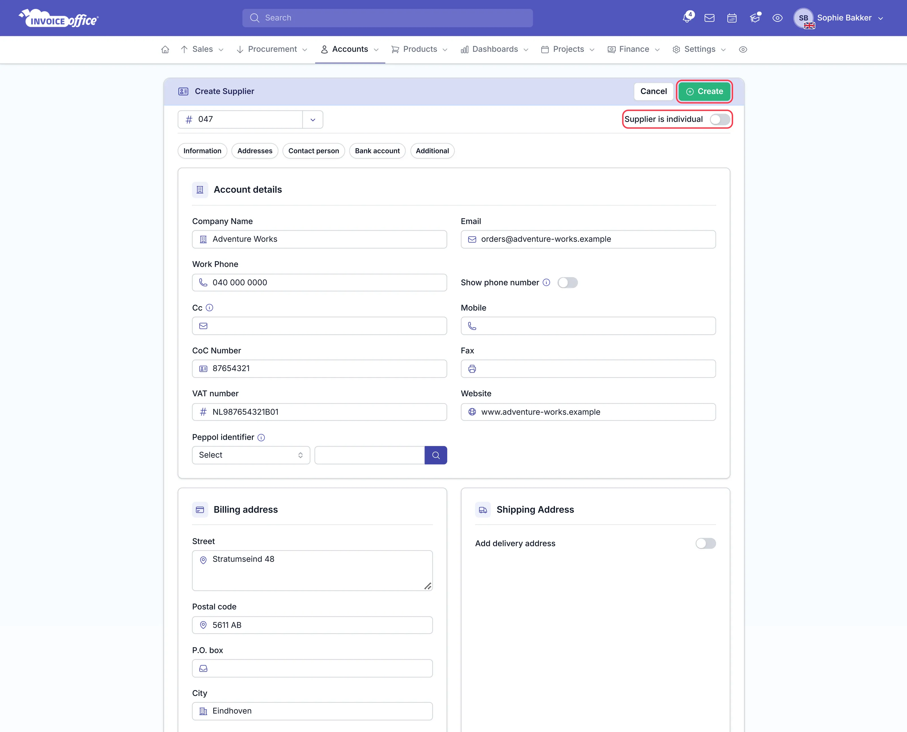Jump to the Addresses section pill

(x=255, y=151)
